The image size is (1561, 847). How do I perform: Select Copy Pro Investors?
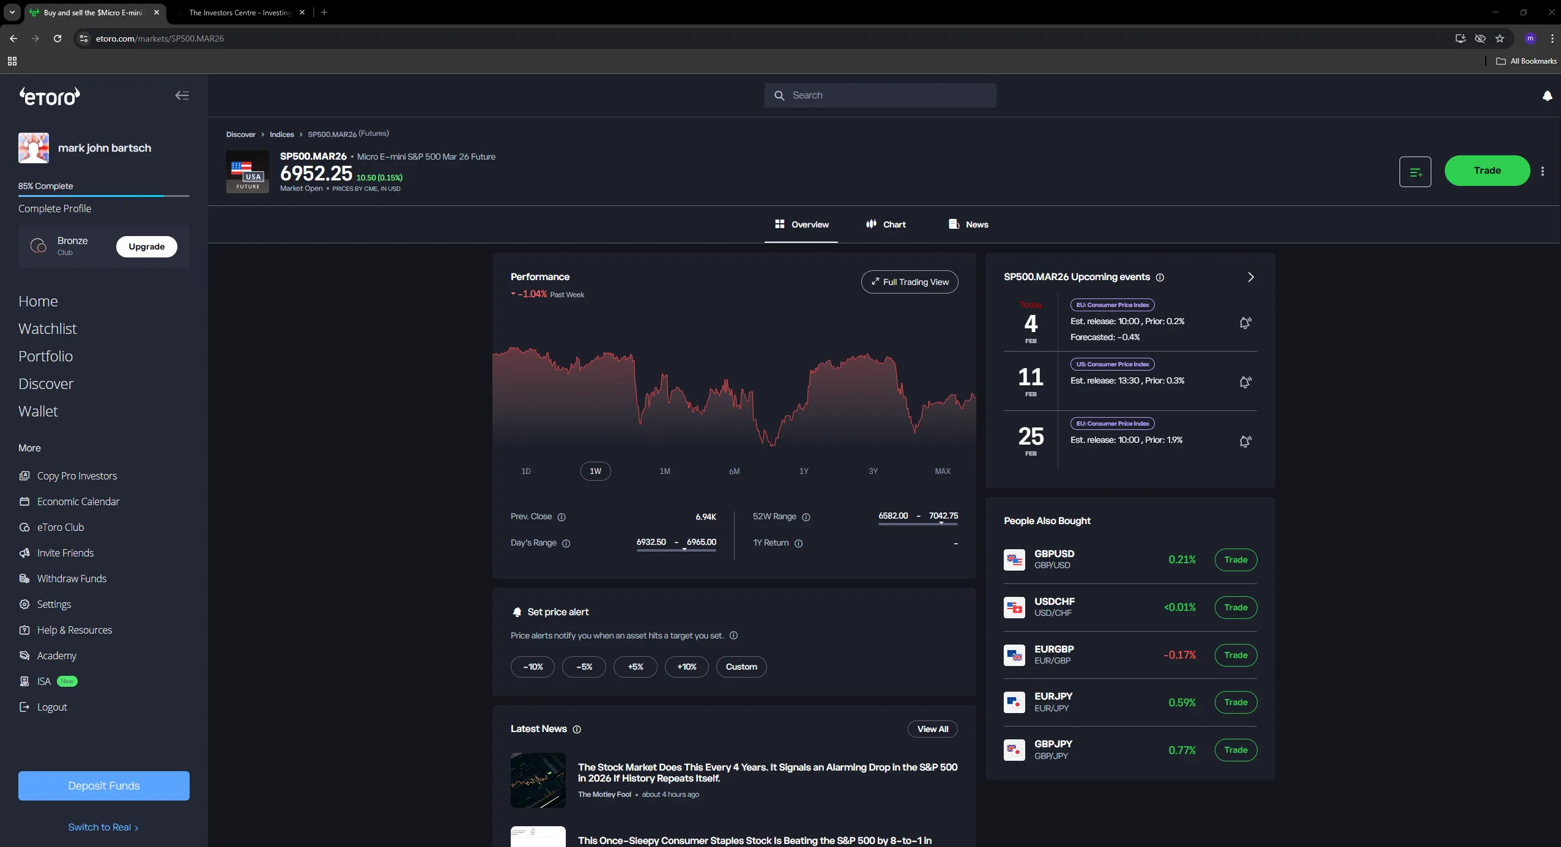click(76, 475)
